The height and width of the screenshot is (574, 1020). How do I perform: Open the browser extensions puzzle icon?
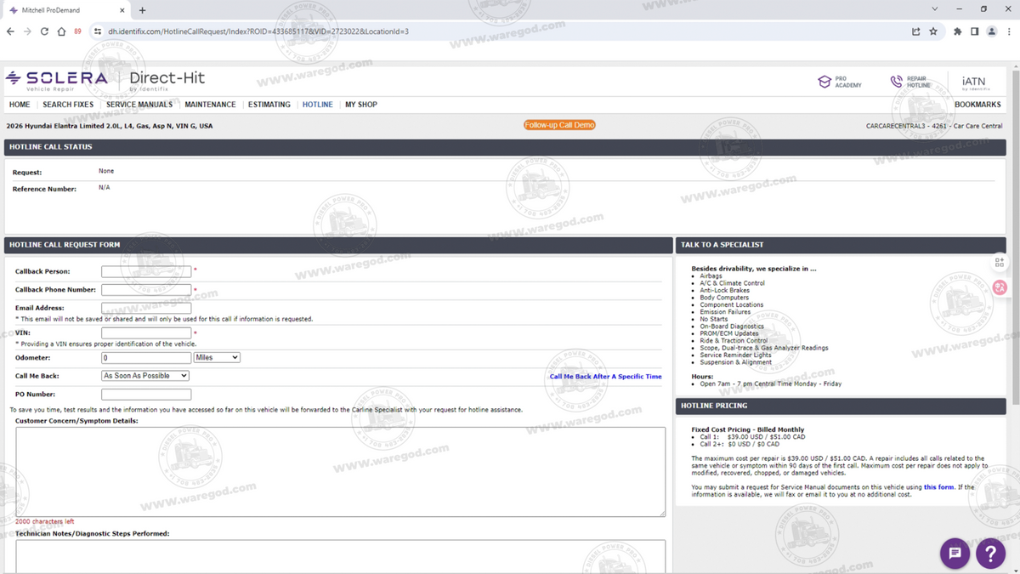pos(958,31)
